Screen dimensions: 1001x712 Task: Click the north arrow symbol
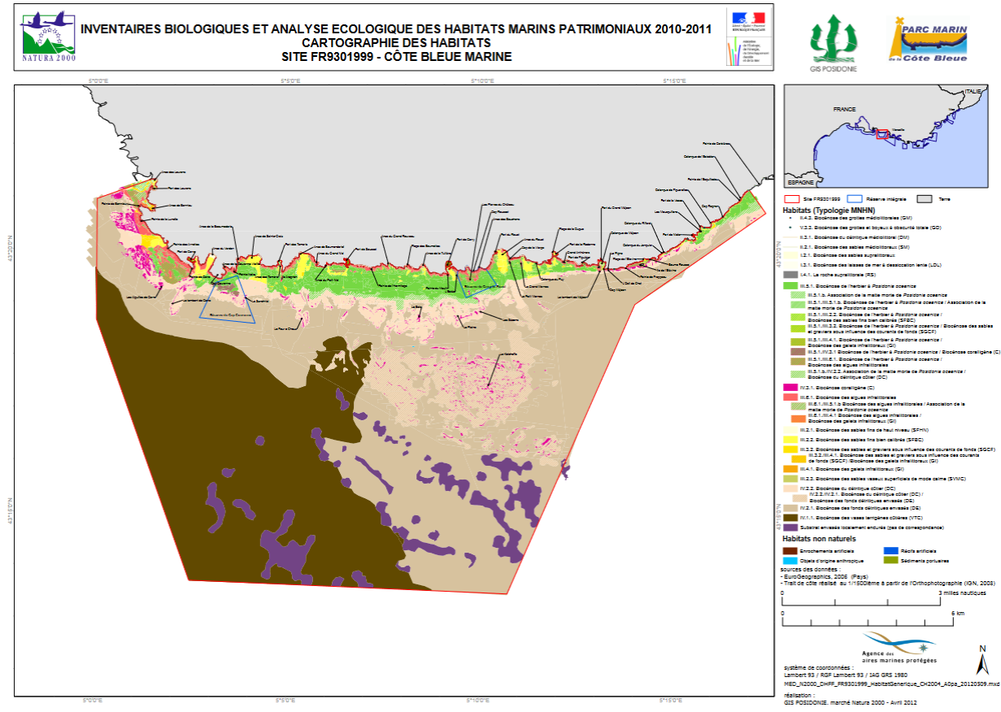(x=983, y=658)
